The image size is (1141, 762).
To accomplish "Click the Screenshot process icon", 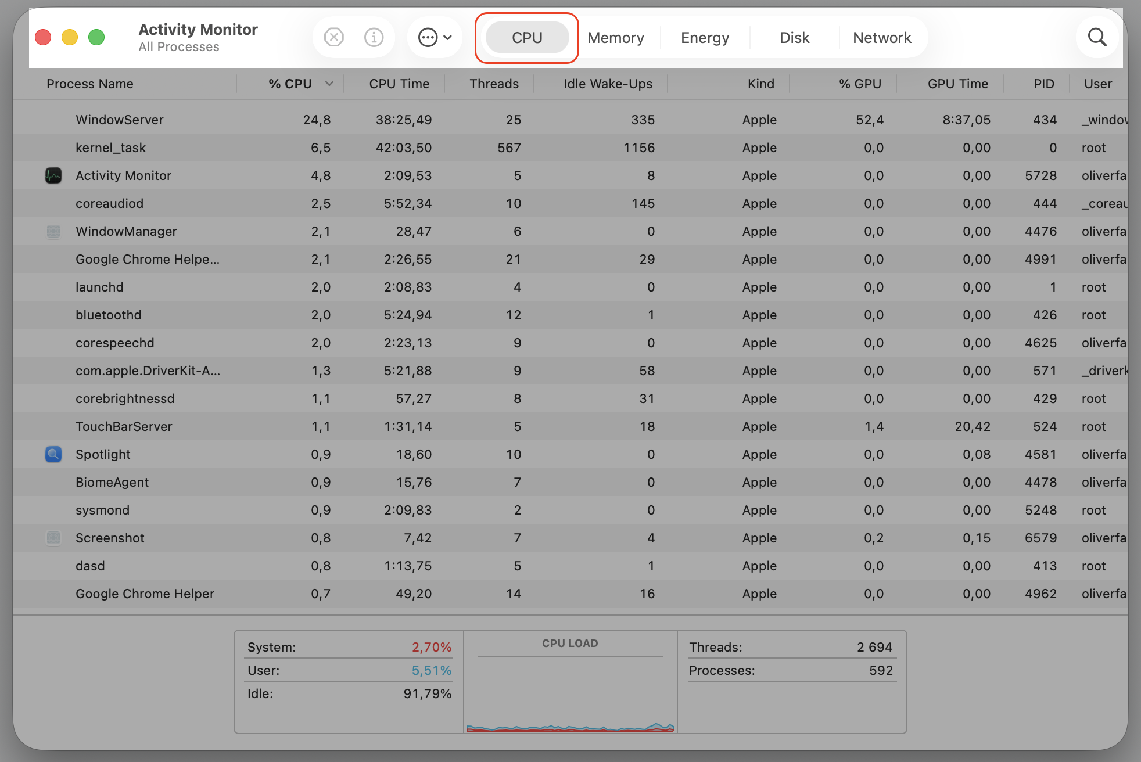I will coord(53,538).
